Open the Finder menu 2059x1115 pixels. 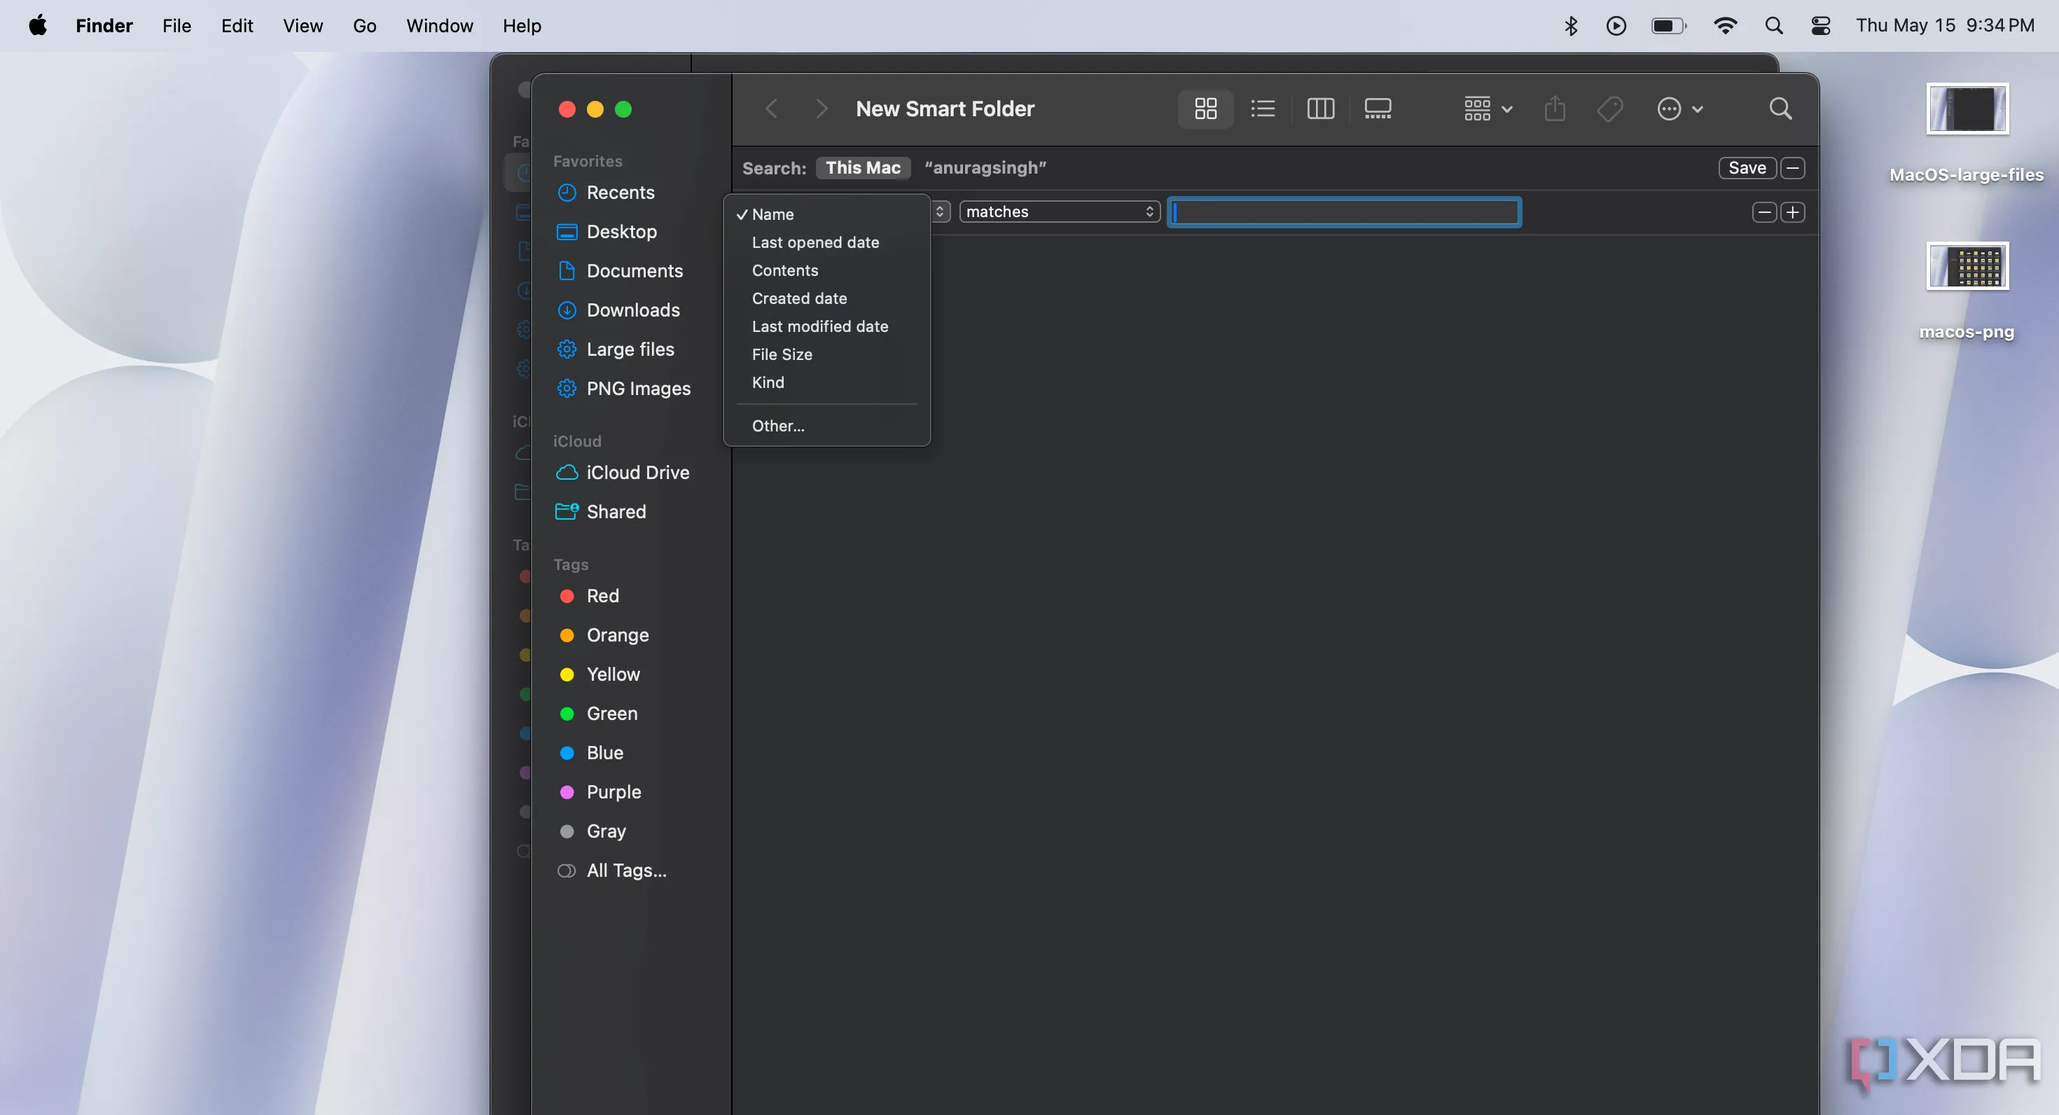(104, 26)
